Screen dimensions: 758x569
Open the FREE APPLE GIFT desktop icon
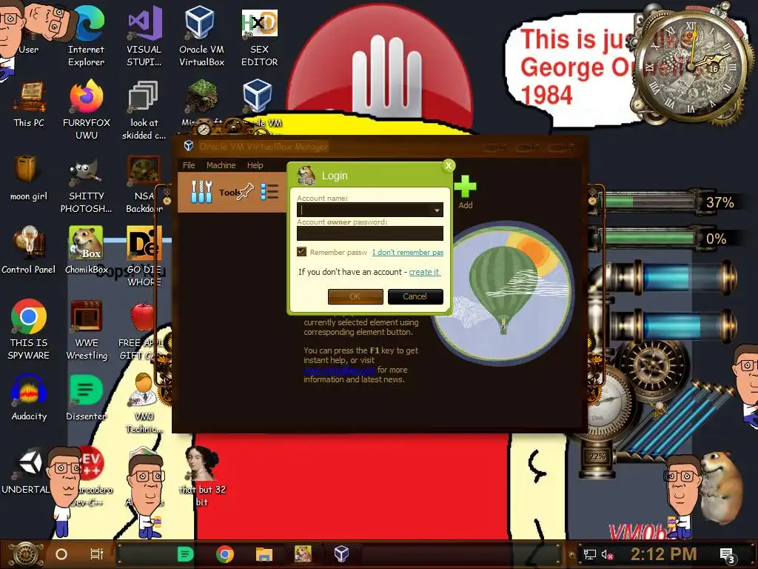[x=143, y=331]
